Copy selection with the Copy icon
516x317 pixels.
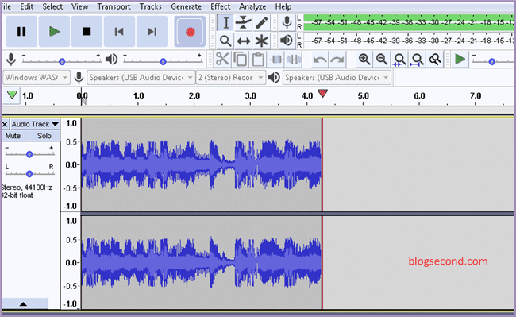point(241,60)
